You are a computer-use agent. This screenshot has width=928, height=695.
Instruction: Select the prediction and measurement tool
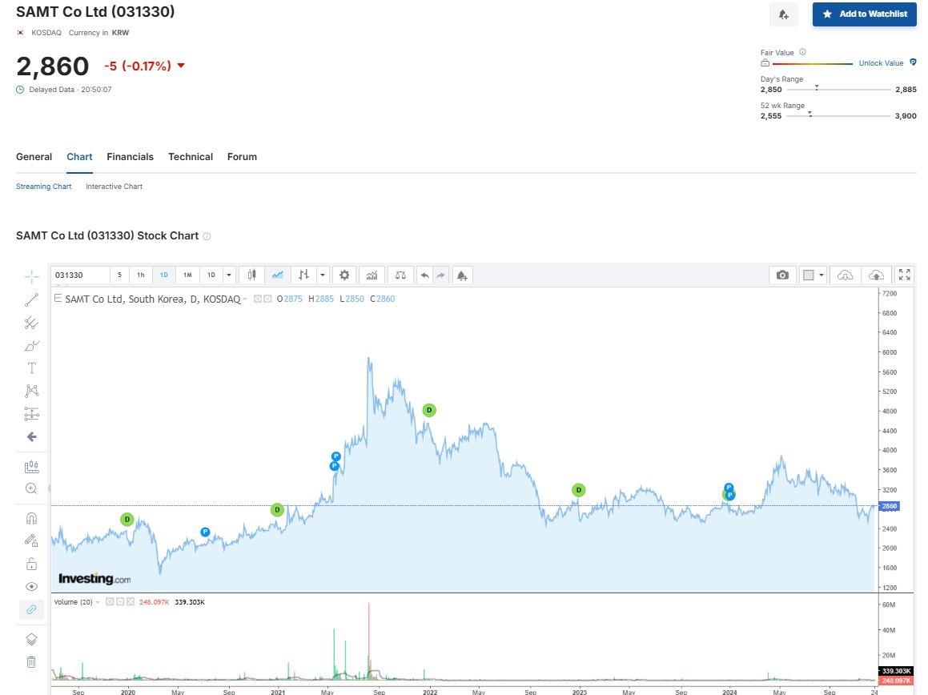pos(31,414)
